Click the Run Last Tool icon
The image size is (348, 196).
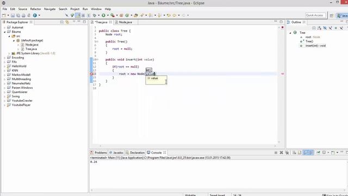tap(113, 15)
